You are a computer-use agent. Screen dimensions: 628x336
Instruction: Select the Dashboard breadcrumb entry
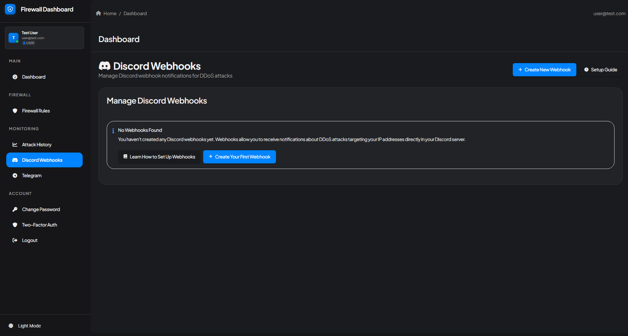(x=135, y=13)
